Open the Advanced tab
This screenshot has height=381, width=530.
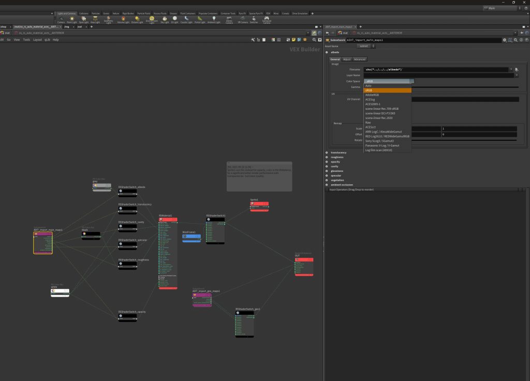[359, 60]
